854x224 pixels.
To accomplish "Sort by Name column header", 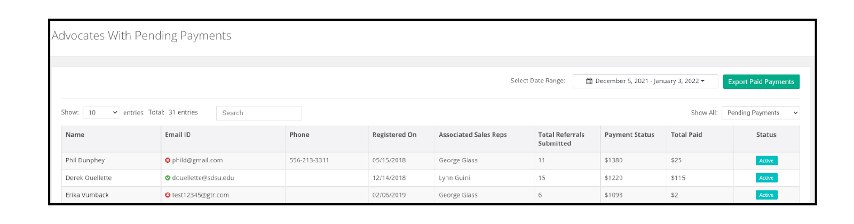I will 75,135.
